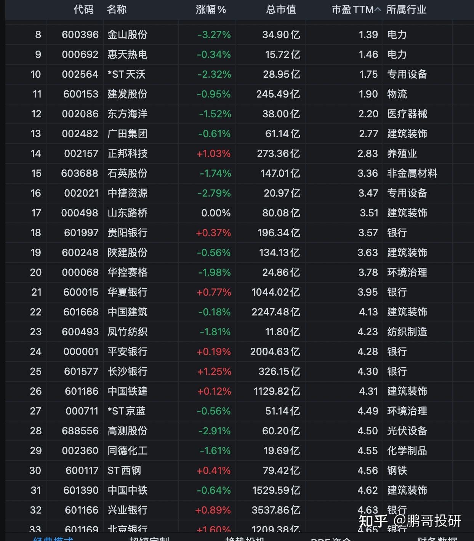The width and height of the screenshot is (474, 541).
Task: Open stock 金山股份 details
Action: (127, 35)
